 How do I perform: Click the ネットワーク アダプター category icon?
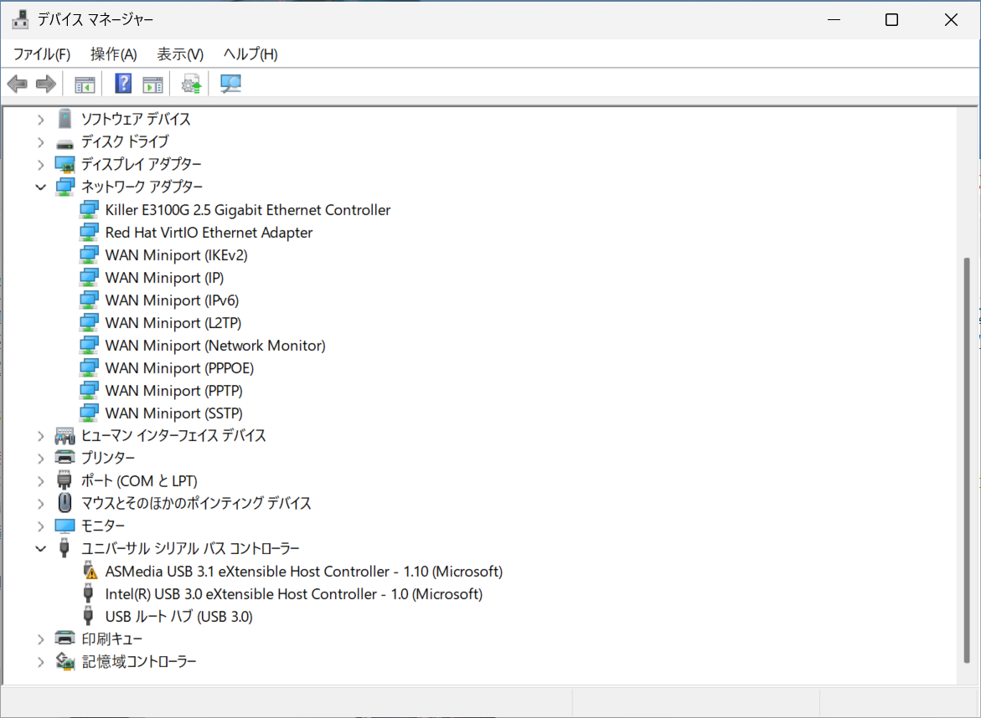pyautogui.click(x=65, y=187)
